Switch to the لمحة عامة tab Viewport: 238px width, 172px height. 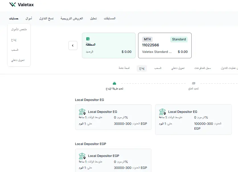tap(124, 68)
